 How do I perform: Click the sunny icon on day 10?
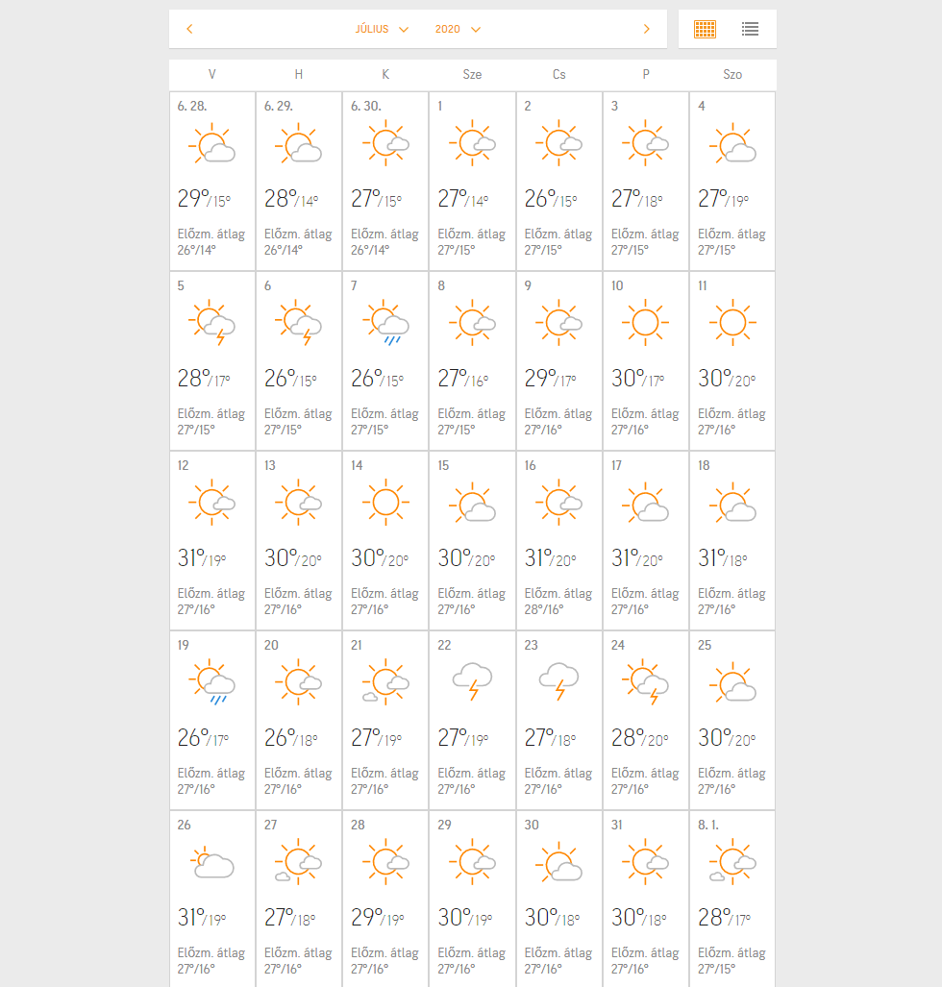click(x=646, y=323)
